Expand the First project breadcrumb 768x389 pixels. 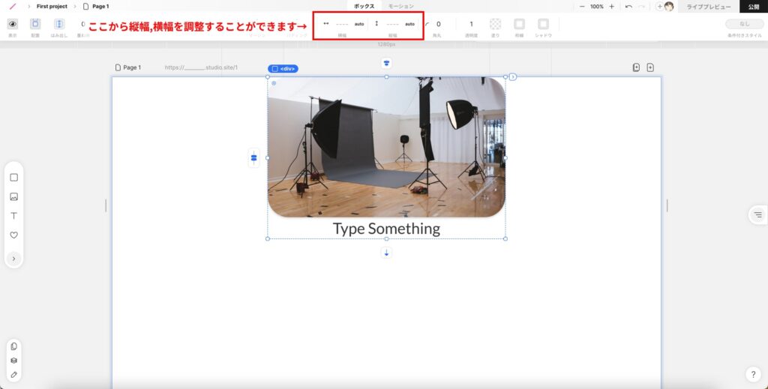pos(52,6)
